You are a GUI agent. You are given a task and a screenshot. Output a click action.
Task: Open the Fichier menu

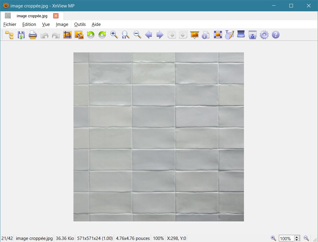[10, 24]
